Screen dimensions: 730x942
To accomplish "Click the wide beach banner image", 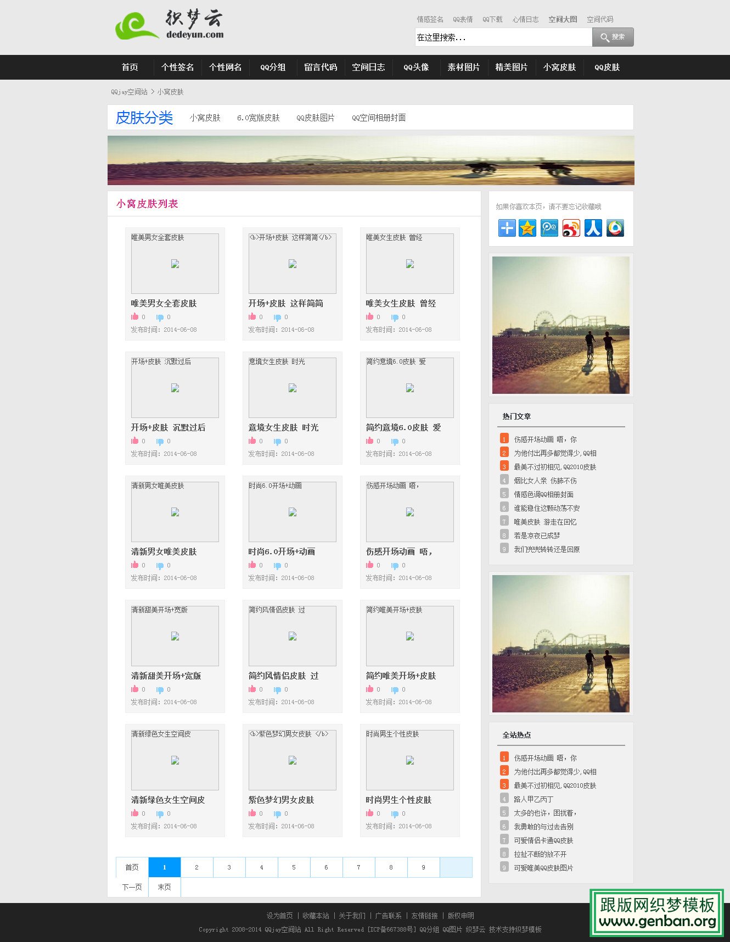I will [370, 160].
